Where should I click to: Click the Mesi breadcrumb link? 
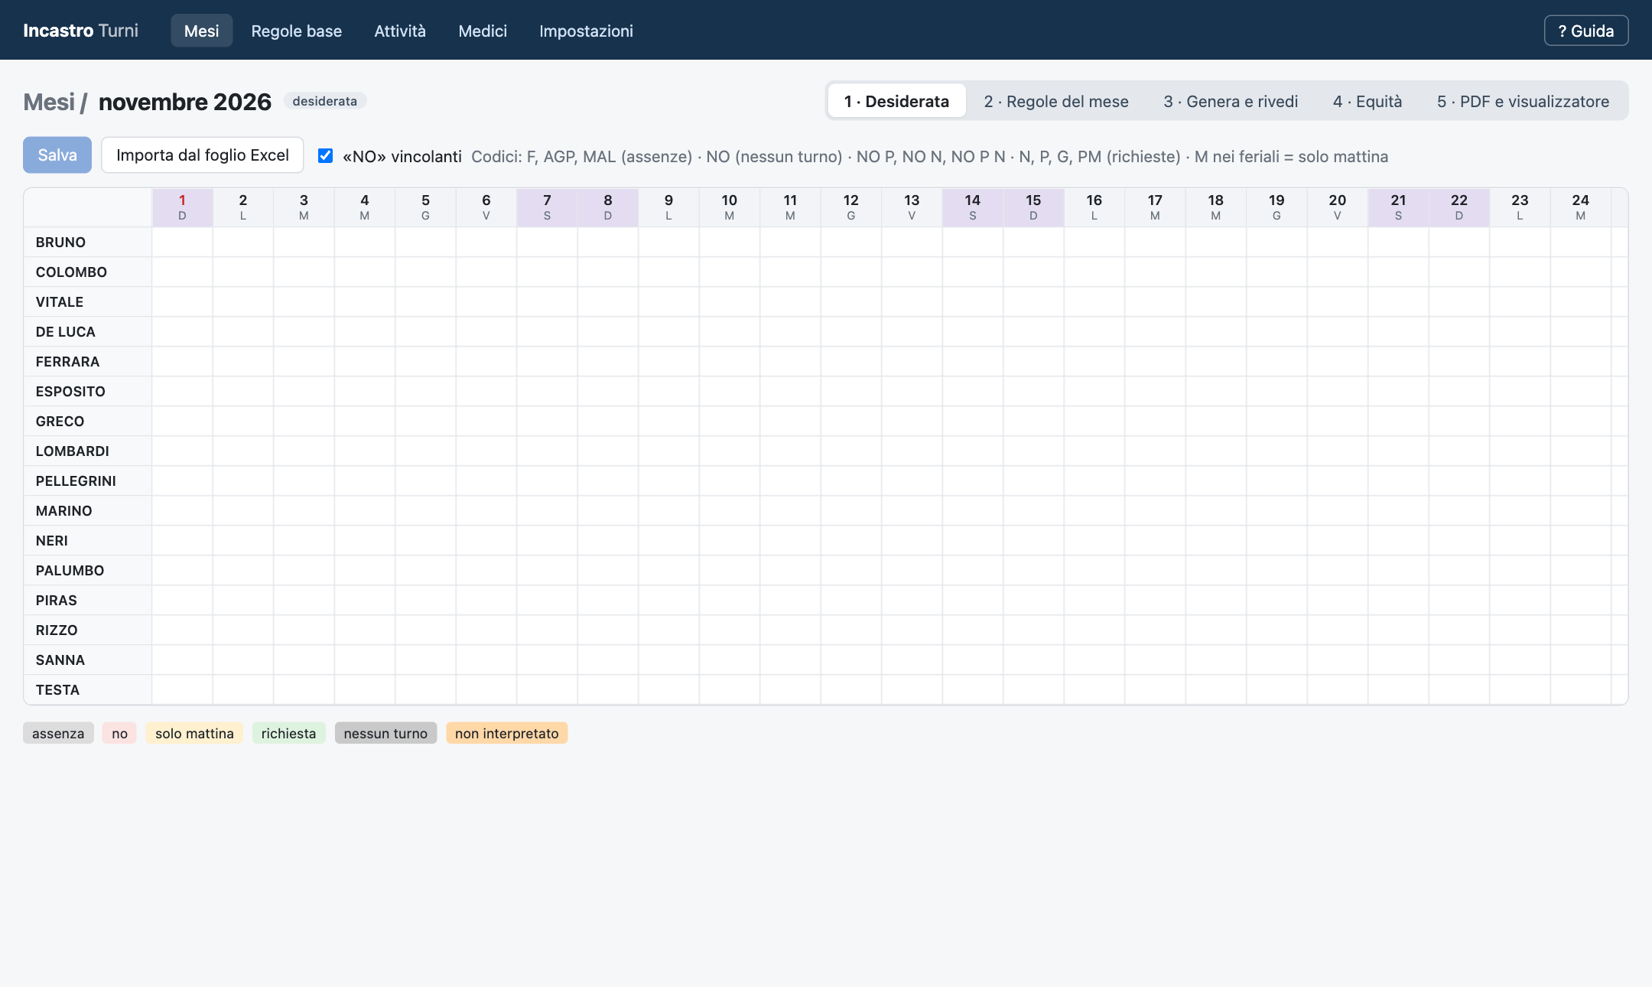pos(49,102)
